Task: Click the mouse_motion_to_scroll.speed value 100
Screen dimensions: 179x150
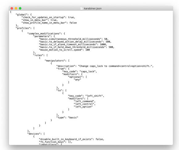Action: (x=88, y=50)
